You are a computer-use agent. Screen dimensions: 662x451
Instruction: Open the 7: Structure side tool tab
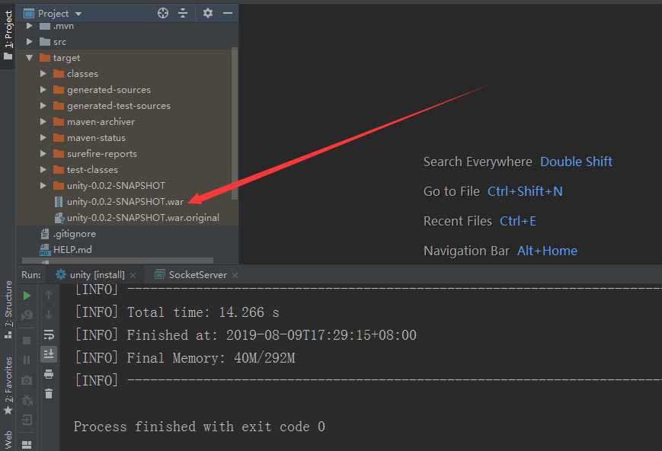point(8,309)
